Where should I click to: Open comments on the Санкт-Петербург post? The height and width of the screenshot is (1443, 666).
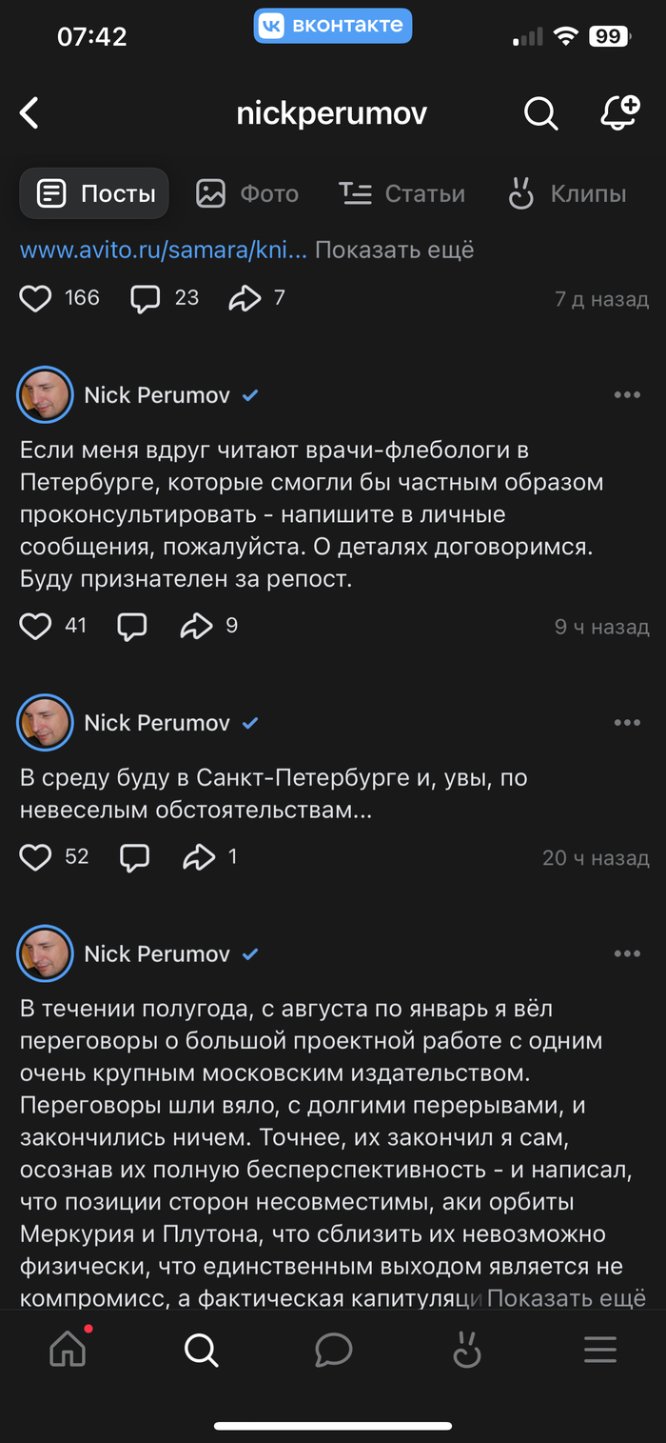134,856
